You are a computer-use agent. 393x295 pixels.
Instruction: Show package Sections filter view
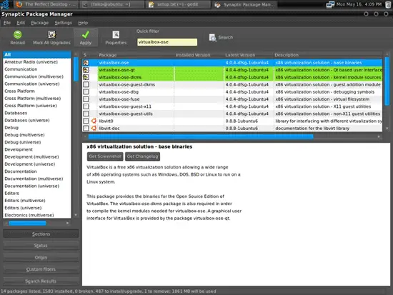pyautogui.click(x=41, y=234)
